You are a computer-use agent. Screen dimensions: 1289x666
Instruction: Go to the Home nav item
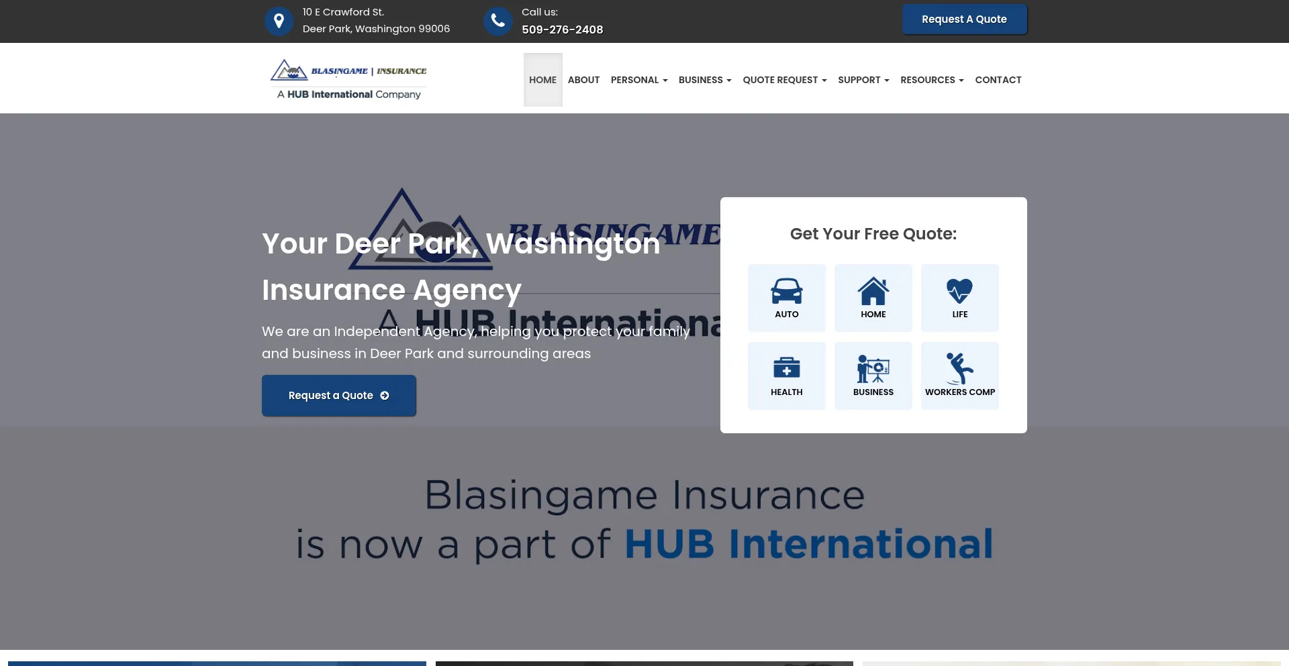click(x=542, y=80)
